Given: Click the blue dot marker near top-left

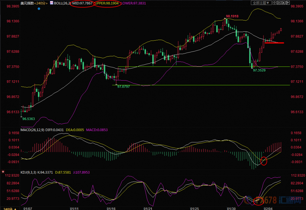Looking at the screenshot, I should [x=39, y=9].
